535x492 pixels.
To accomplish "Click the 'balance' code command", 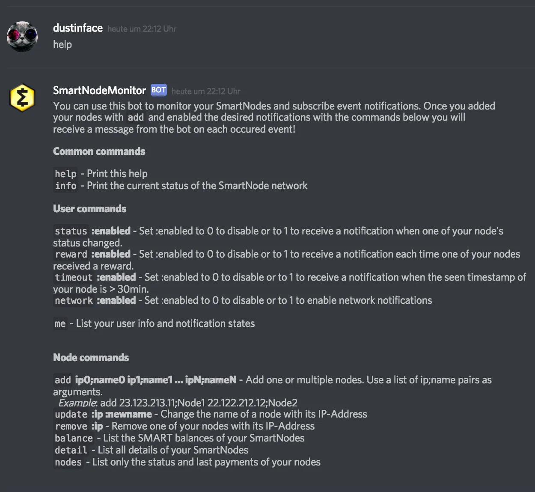I will click(74, 438).
